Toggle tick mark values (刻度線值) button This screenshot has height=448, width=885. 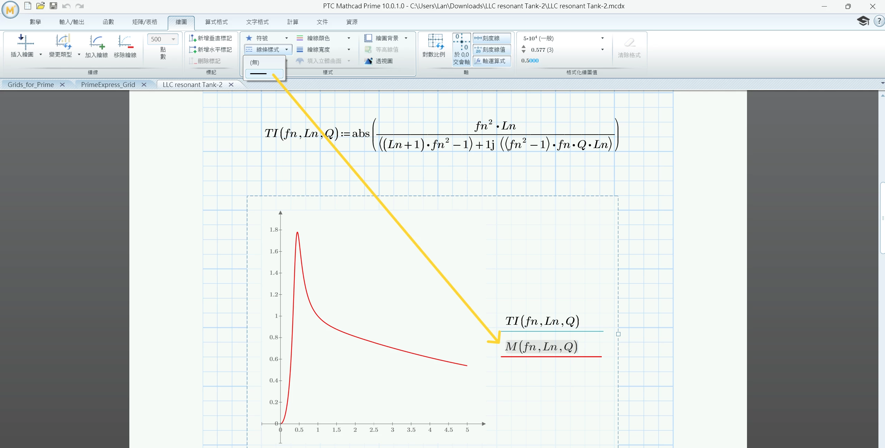click(x=491, y=50)
